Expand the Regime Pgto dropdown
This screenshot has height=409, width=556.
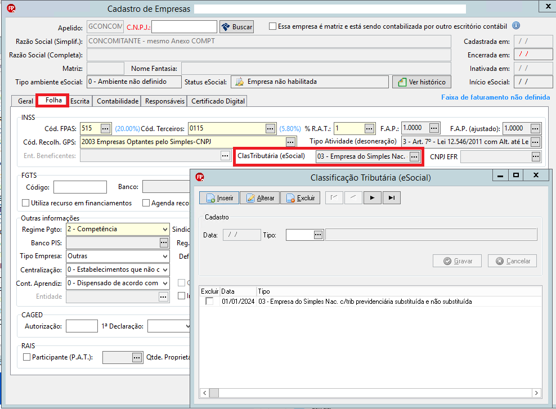coord(165,230)
